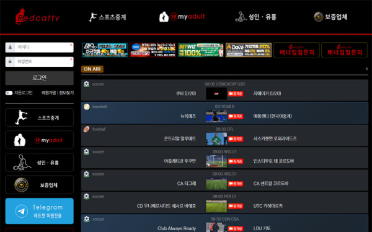Click the baseball icon on MLB row
This screenshot has width=372, height=232.
coord(87,107)
